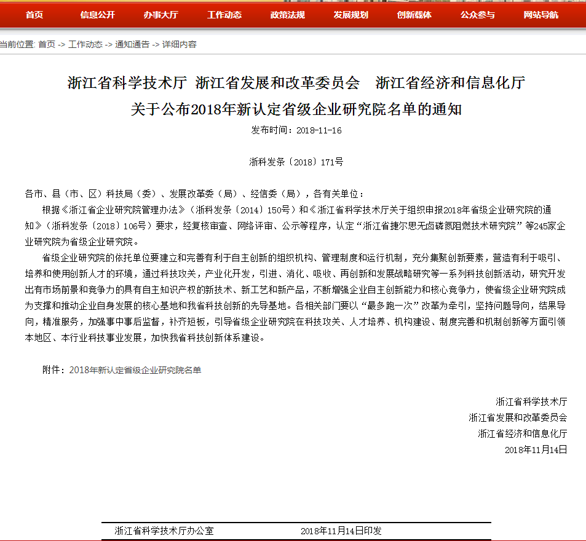This screenshot has width=586, height=541.
Task: Click the 首页 breadcrumb link
Action: coord(46,44)
